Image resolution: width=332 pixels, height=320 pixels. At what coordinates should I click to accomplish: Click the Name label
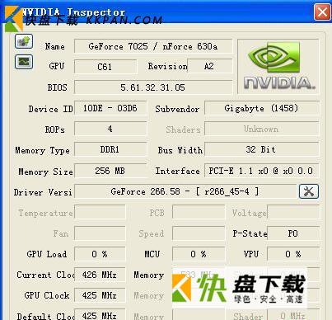(x=55, y=46)
